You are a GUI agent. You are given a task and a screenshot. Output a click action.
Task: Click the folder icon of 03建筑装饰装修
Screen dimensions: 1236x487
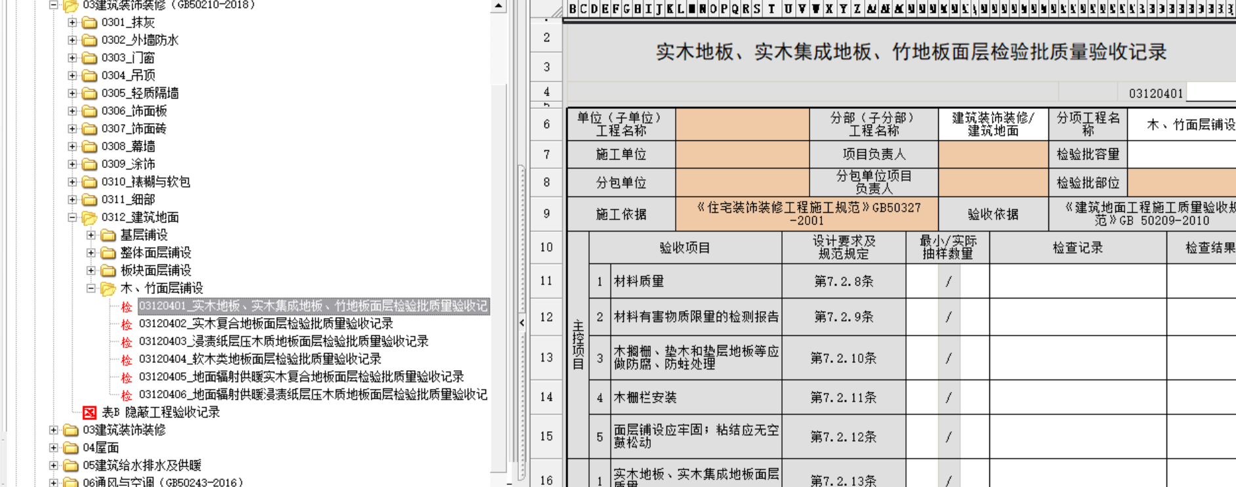(x=71, y=430)
